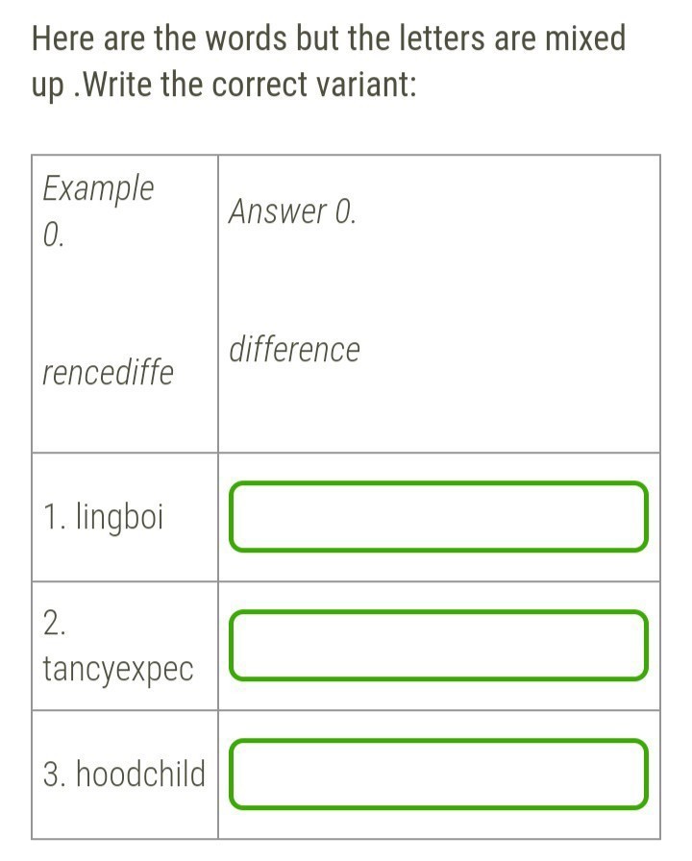
Task: Select the scrambled word lingboi
Action: point(119,517)
